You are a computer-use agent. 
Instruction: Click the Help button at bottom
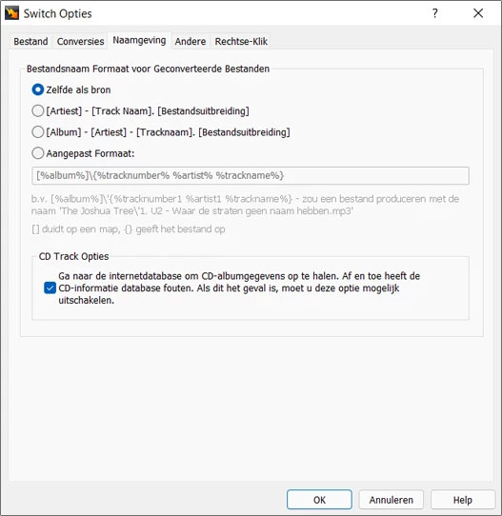click(x=463, y=500)
